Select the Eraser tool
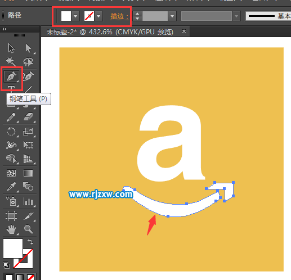The height and width of the screenshot is (280, 291). click(28, 118)
